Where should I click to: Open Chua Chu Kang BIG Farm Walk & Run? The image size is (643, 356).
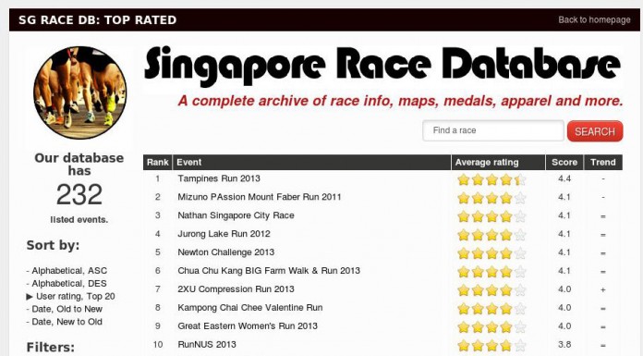point(269,271)
